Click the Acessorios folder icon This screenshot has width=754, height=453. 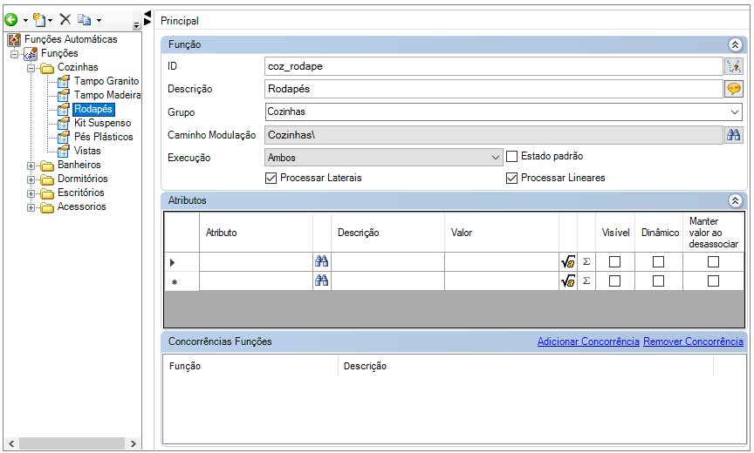(x=47, y=206)
